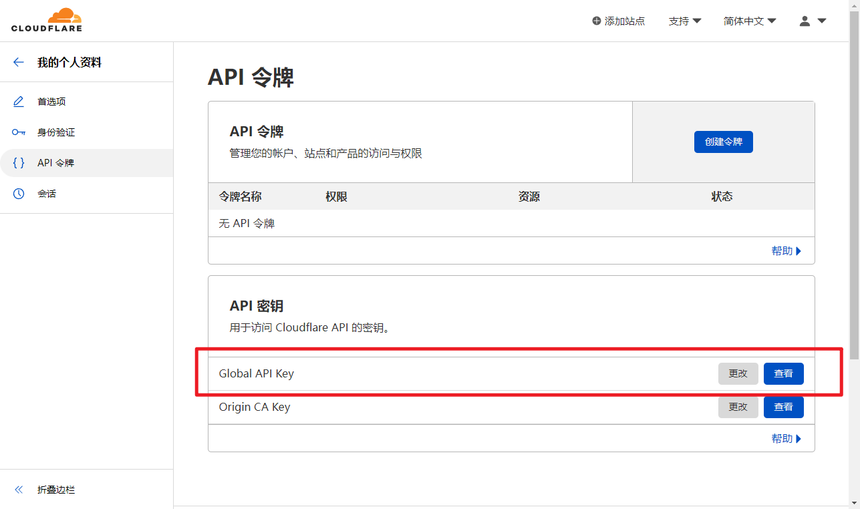This screenshot has height=509, width=860.
Task: Click the curly braces API 令牌 icon
Action: (19, 163)
